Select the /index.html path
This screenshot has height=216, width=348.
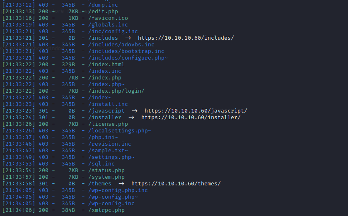106,65
